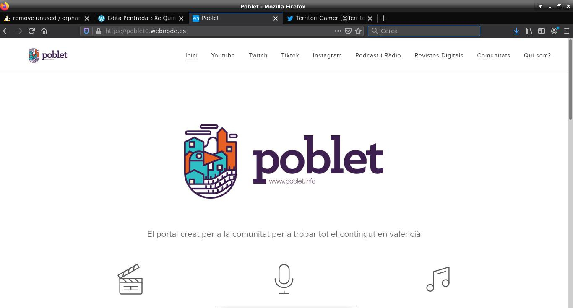Go back with the browser back arrow
The image size is (573, 308).
pyautogui.click(x=6, y=31)
